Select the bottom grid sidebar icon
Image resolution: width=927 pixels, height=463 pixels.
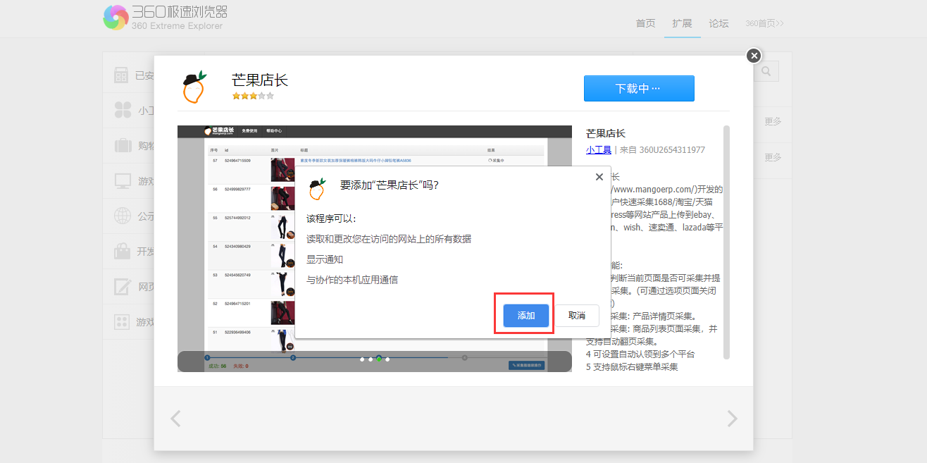[123, 322]
